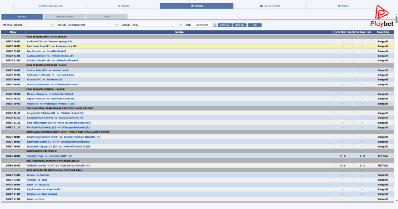The image size is (398, 209).
Task: Click the Tỷ Số Toàn Trận header
Action: [362, 32]
